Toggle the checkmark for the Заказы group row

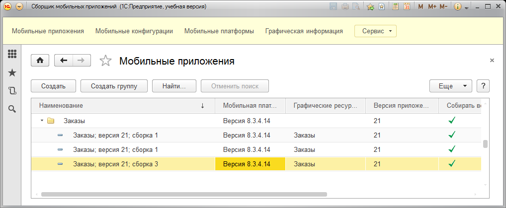pyautogui.click(x=452, y=120)
